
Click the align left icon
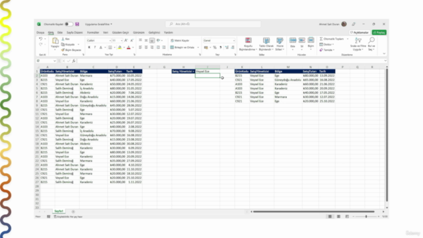140,48
